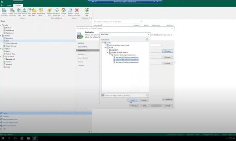This screenshot has height=141, width=236.
Task: Go to the Machines wizard step
Action: [81, 43]
